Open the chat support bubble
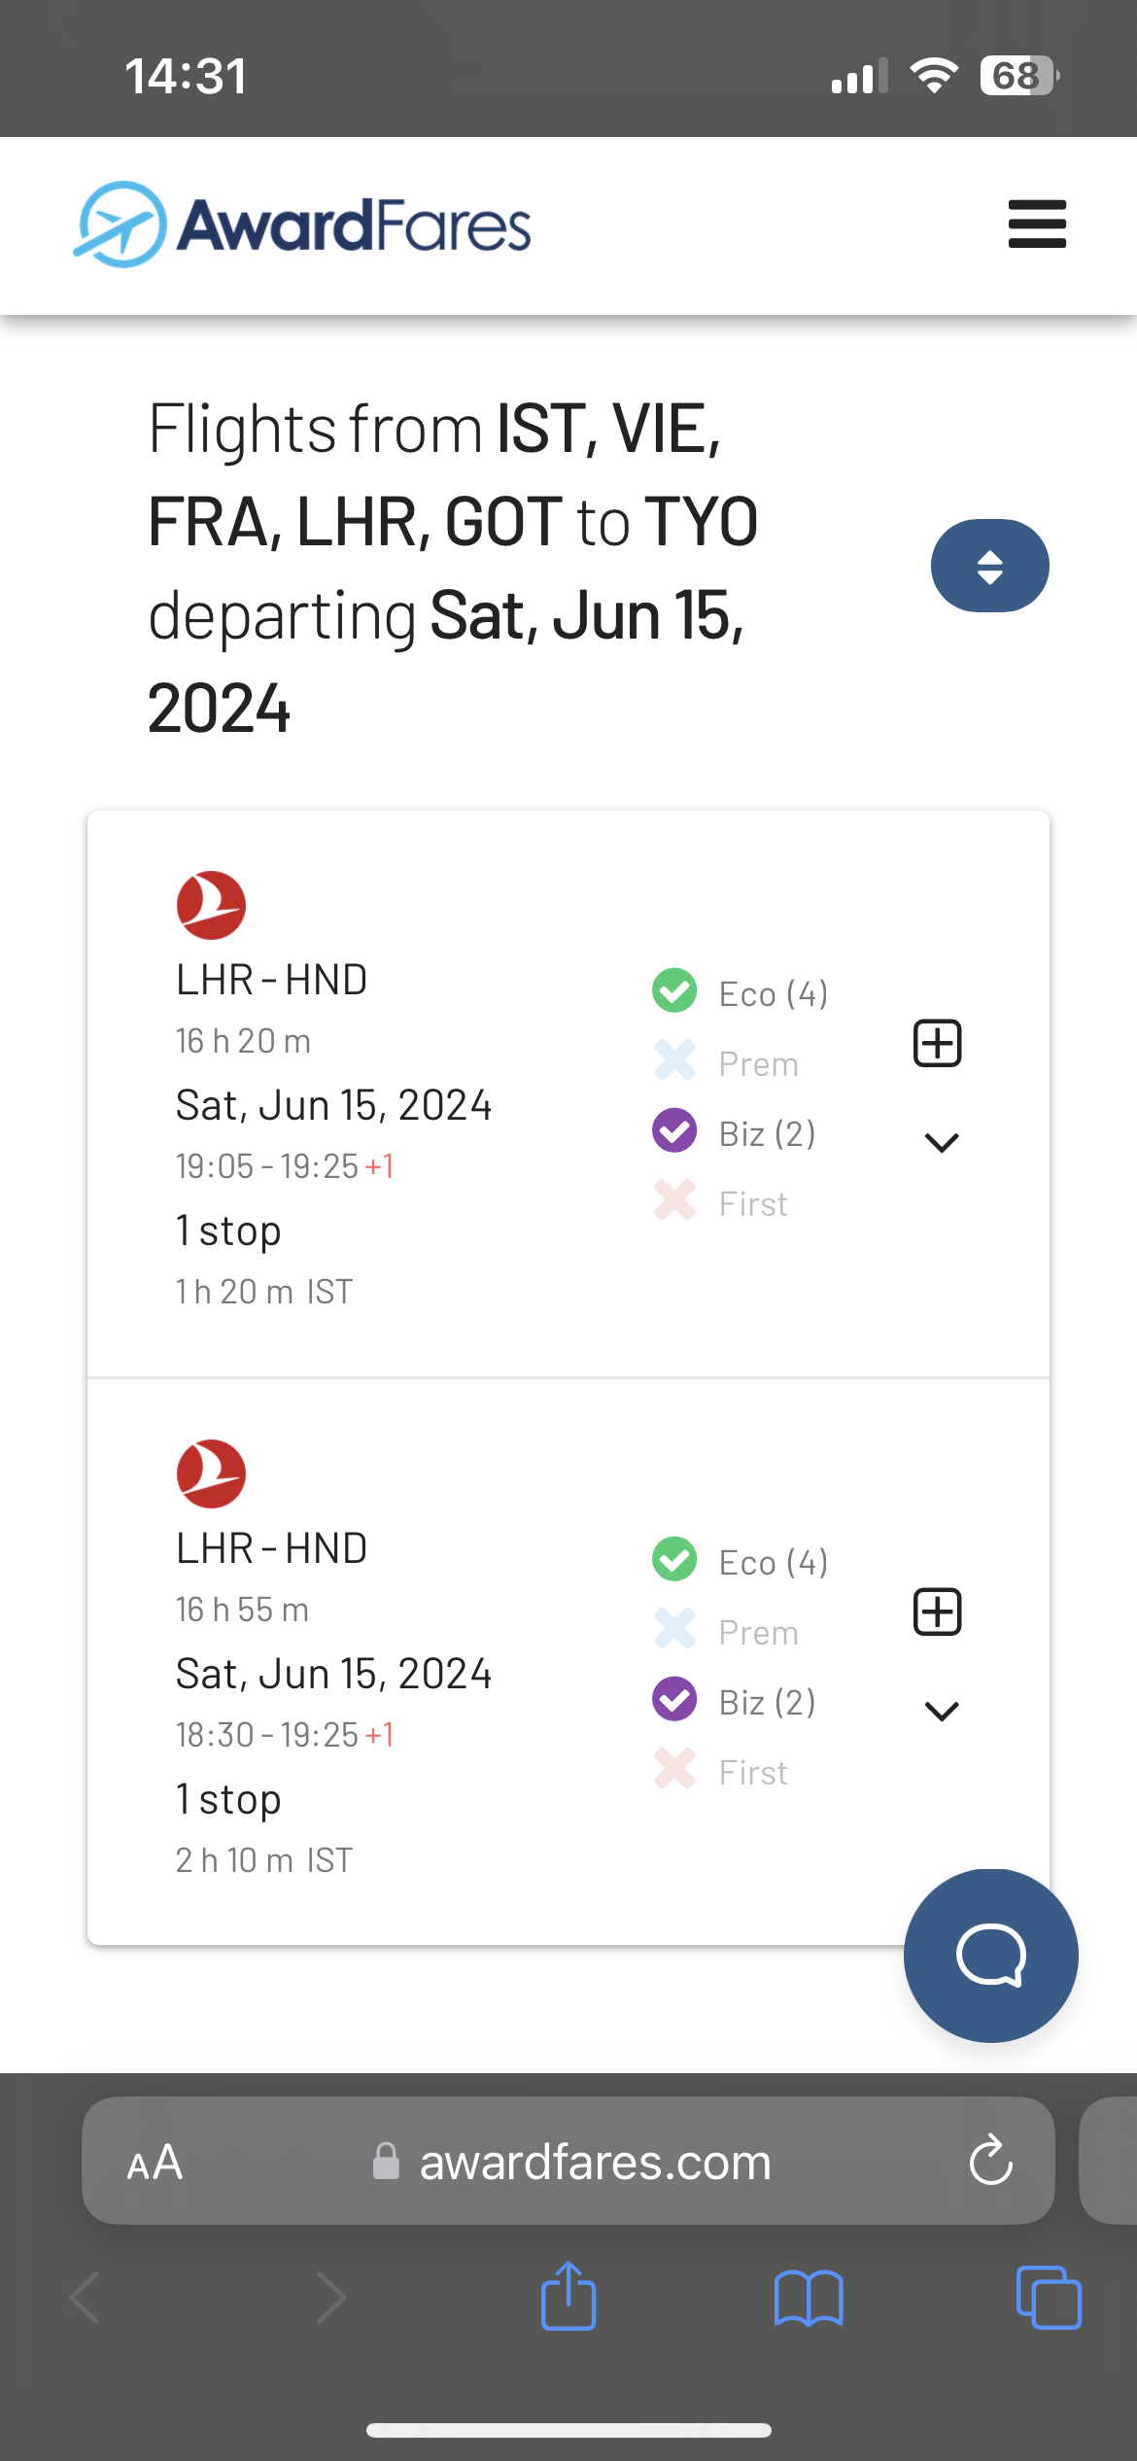1137x2461 pixels. tap(990, 1956)
